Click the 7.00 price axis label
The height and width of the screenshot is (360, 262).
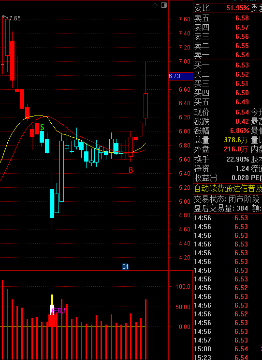pos(185,62)
